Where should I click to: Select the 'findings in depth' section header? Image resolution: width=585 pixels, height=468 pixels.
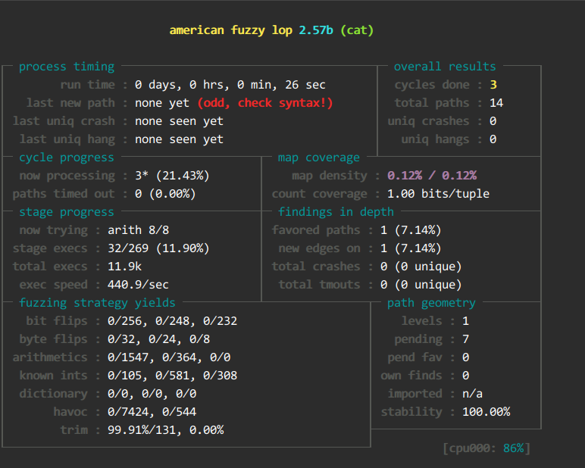pyautogui.click(x=336, y=212)
